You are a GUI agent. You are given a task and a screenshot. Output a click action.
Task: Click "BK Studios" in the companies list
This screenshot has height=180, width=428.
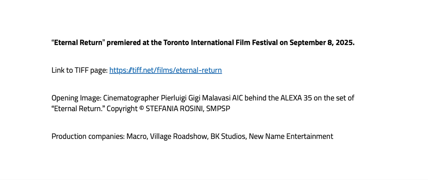click(x=228, y=136)
